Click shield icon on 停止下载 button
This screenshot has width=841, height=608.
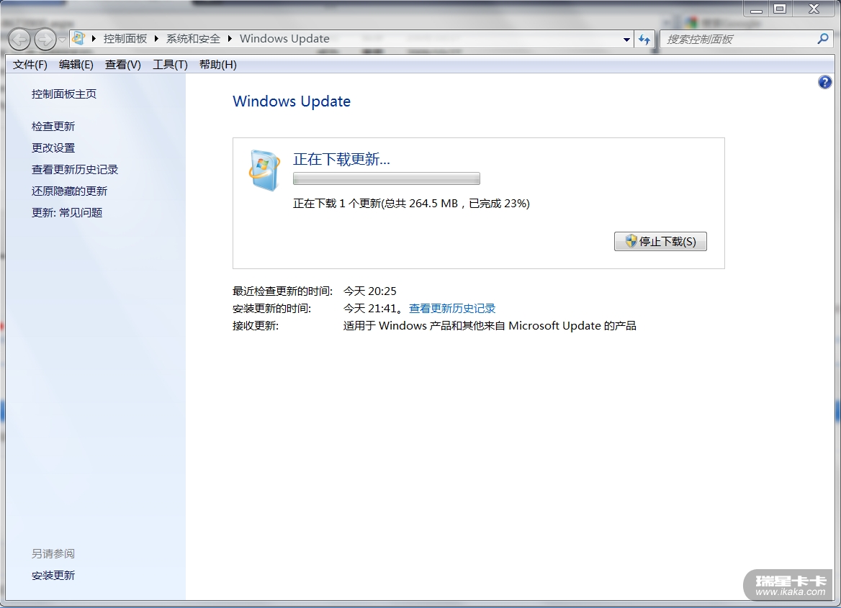(631, 241)
